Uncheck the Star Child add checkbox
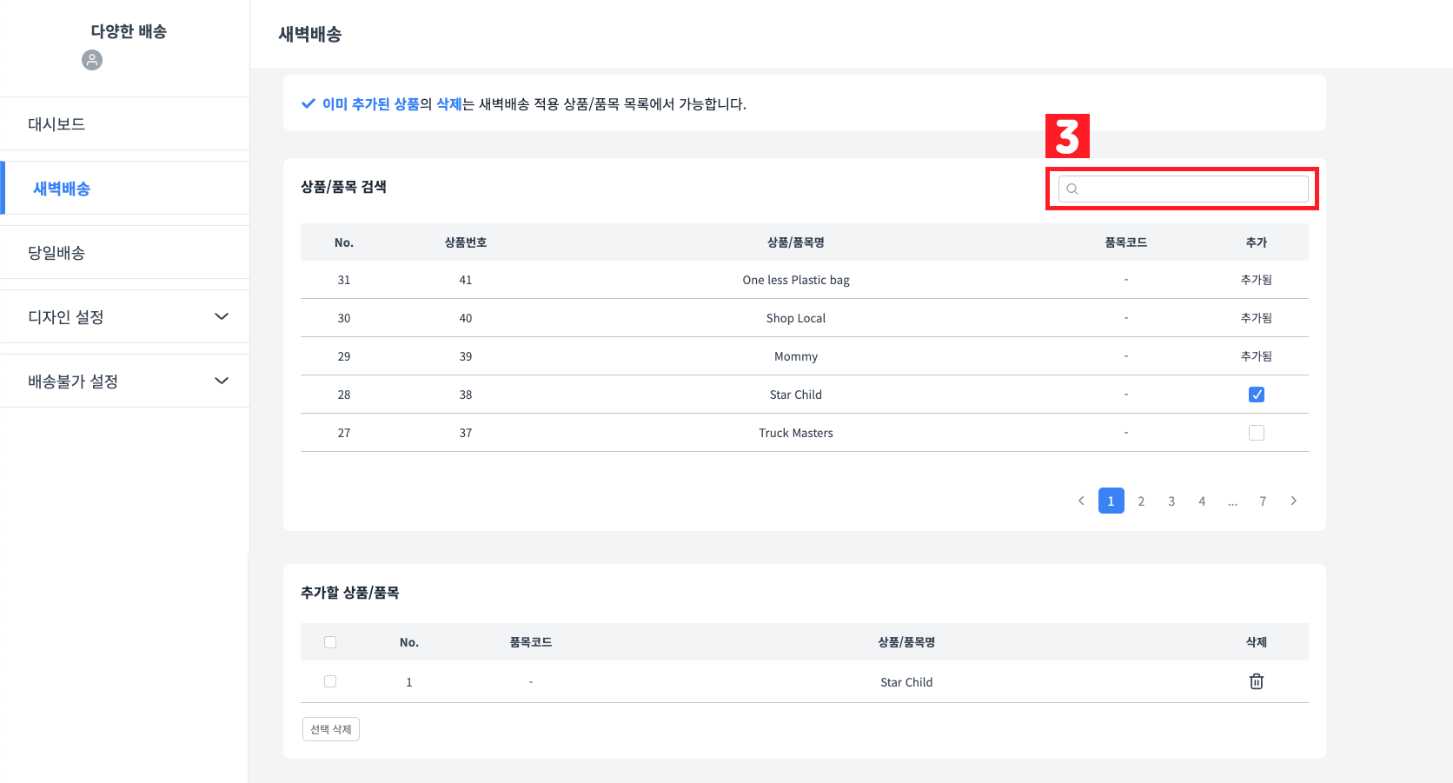 point(1256,395)
